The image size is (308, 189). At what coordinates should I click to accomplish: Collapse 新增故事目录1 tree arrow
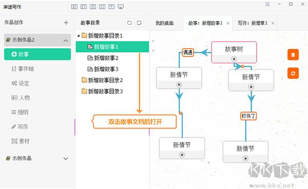click(x=79, y=36)
